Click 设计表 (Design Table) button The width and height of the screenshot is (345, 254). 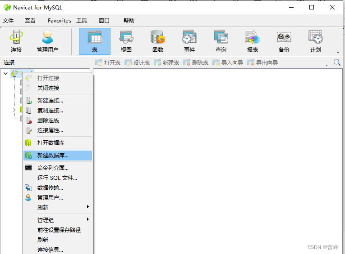point(137,63)
